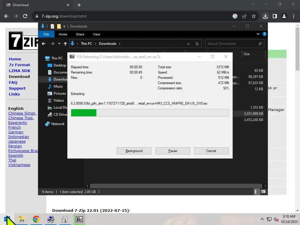The image size is (300, 225).
Task: Open Chrome from taskbar
Action: (36, 219)
